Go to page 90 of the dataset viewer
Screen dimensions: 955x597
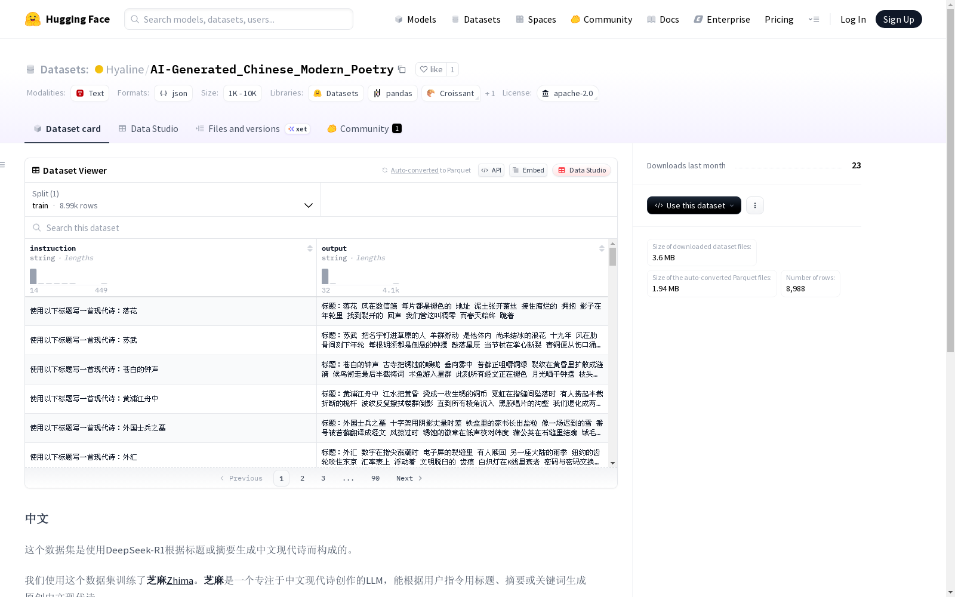(x=375, y=478)
